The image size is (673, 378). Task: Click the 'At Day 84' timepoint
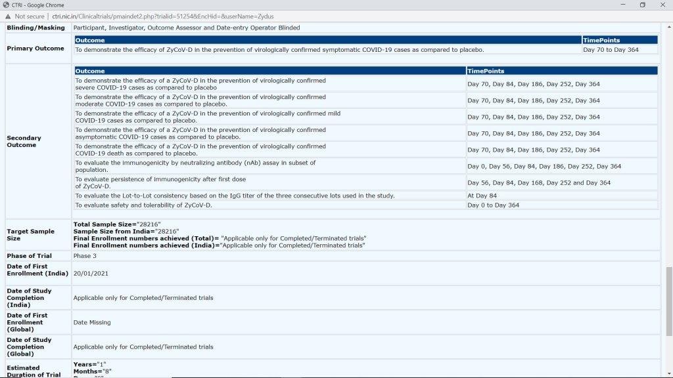point(482,196)
